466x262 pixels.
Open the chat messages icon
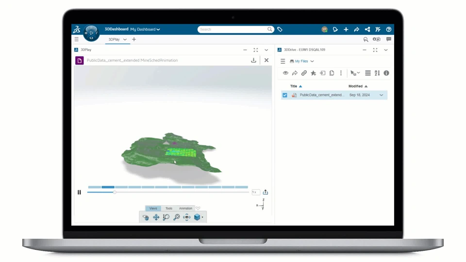point(388,39)
